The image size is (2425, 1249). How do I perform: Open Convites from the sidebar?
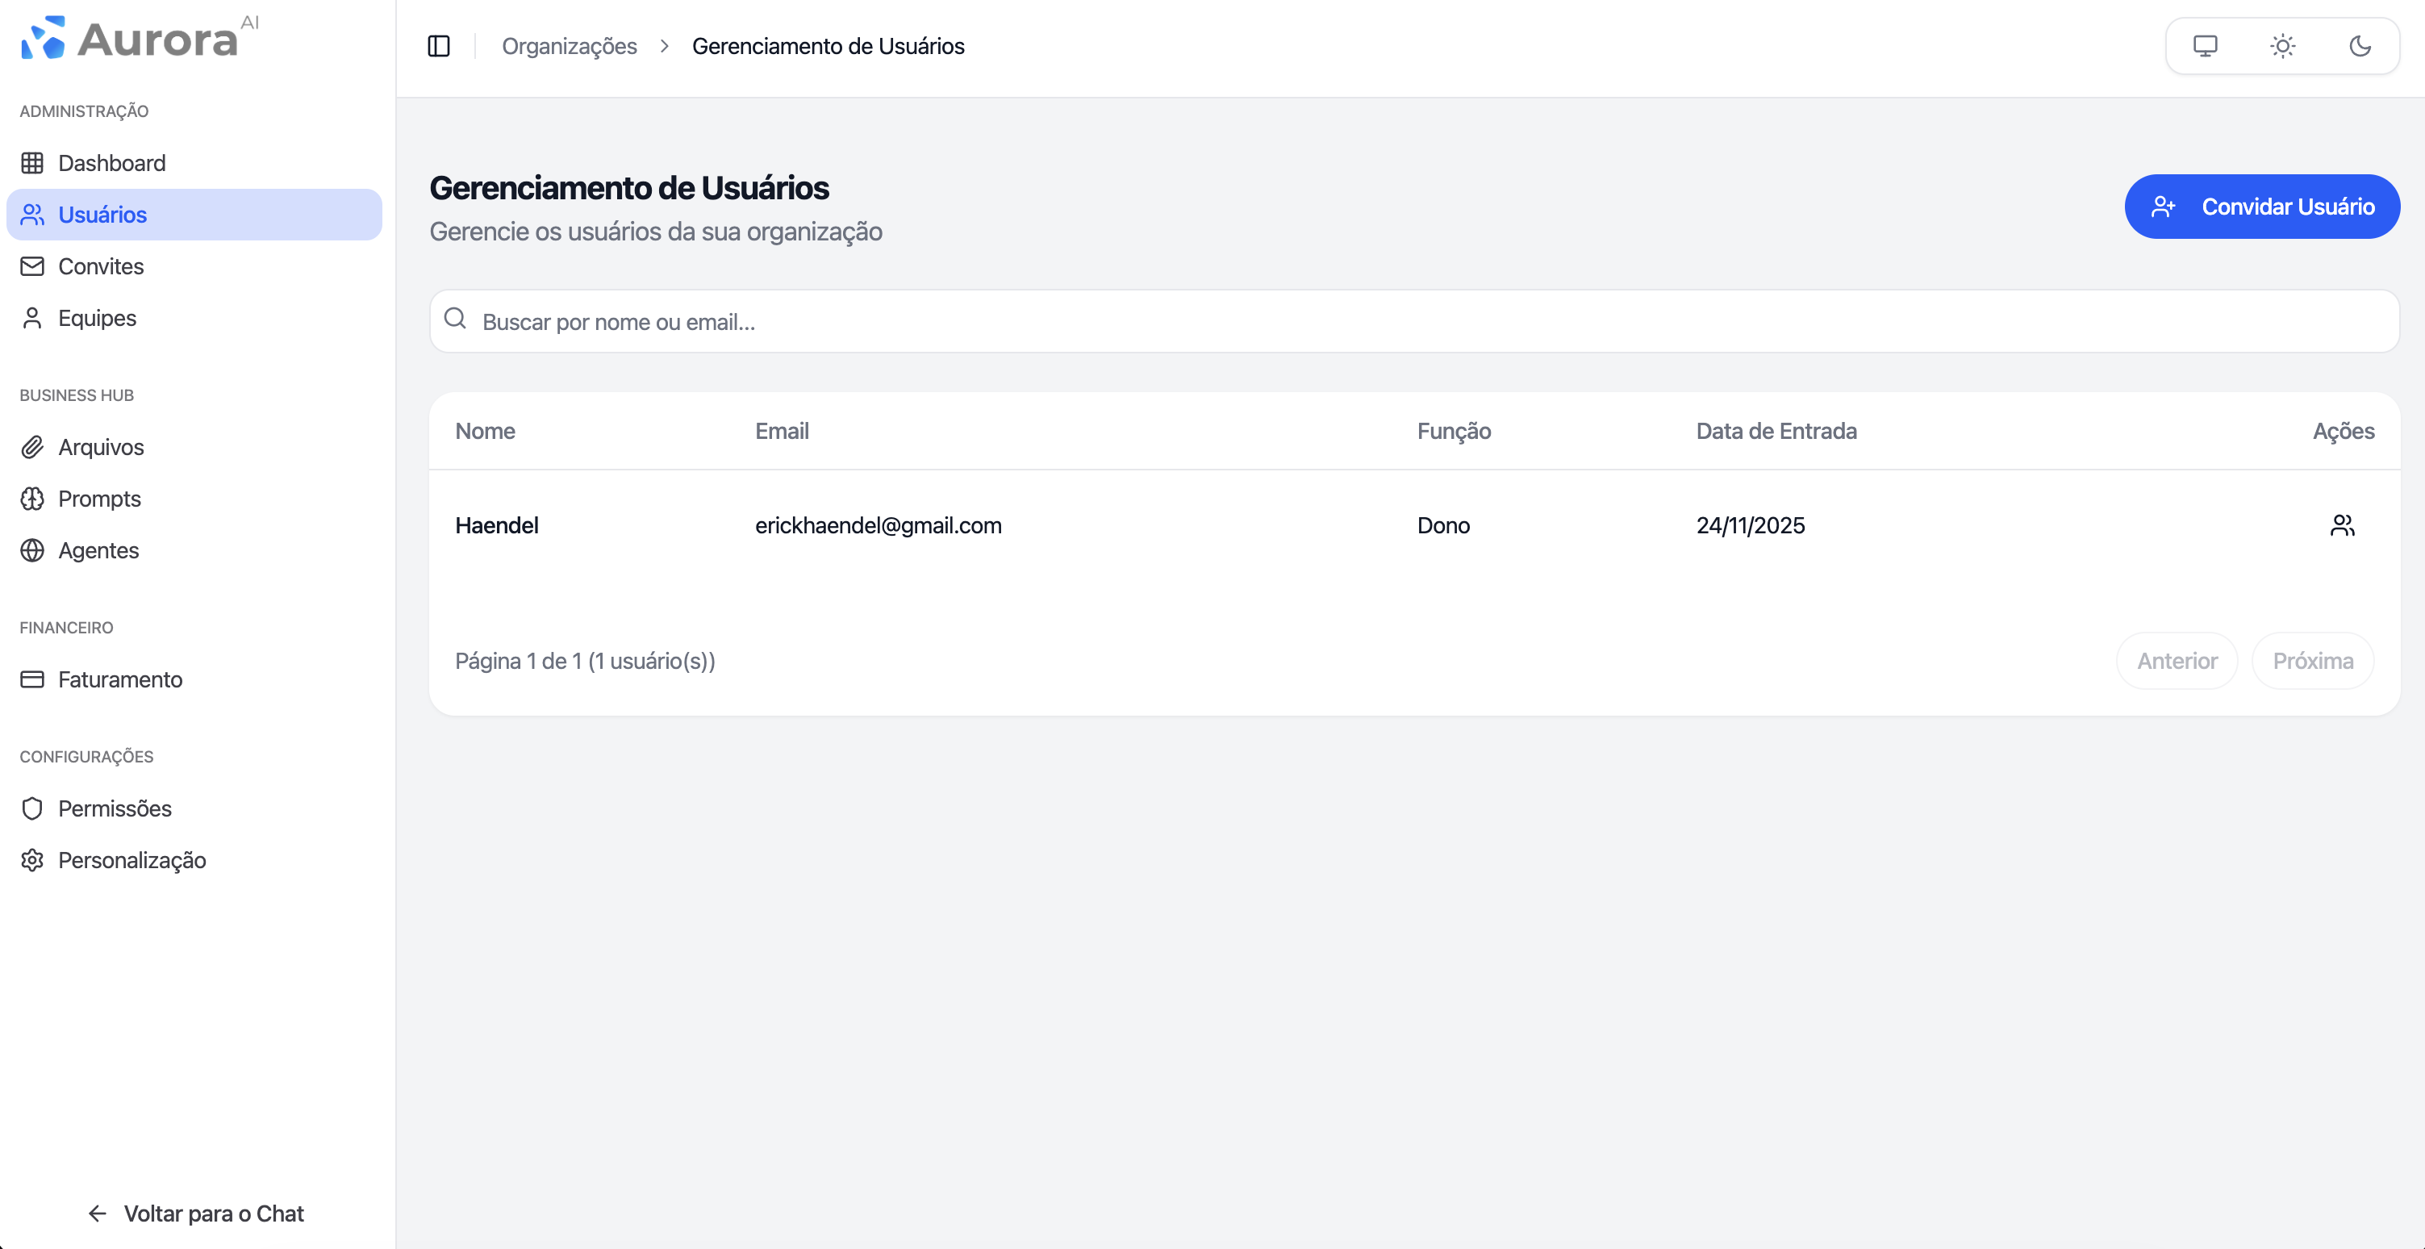click(x=100, y=265)
